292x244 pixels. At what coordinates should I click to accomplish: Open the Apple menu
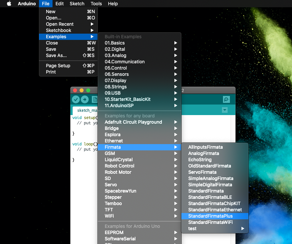[9, 4]
